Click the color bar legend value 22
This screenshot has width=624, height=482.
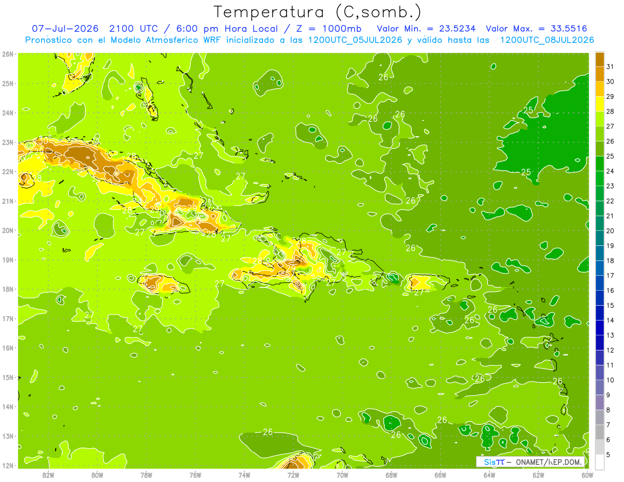[x=610, y=201]
